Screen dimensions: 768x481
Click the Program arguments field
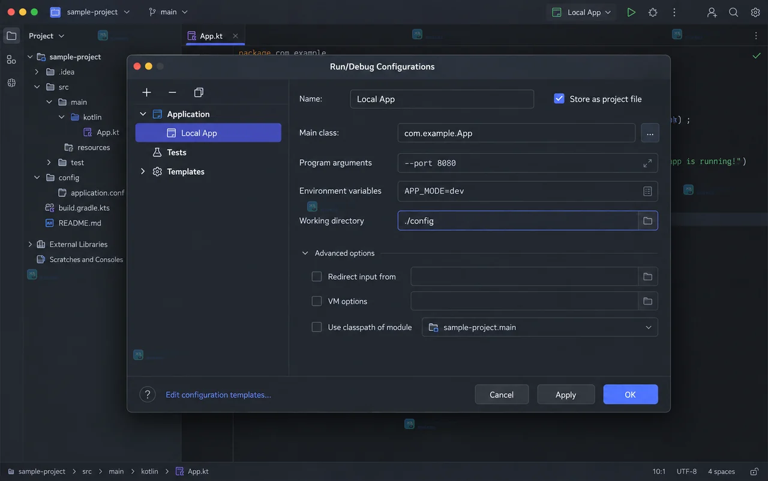click(x=528, y=163)
